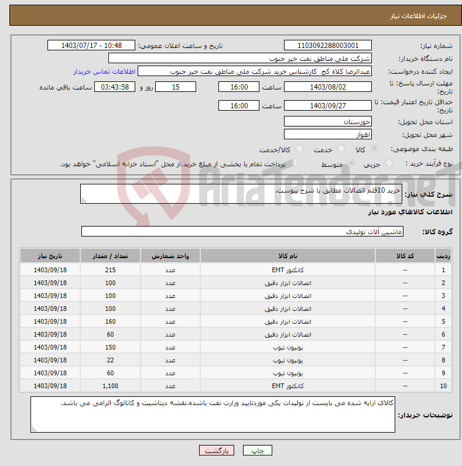Click quantity 1,100 in row 10

110,386
